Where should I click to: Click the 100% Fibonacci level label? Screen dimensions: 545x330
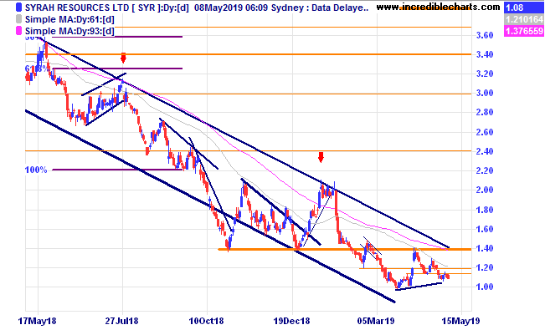coord(36,170)
